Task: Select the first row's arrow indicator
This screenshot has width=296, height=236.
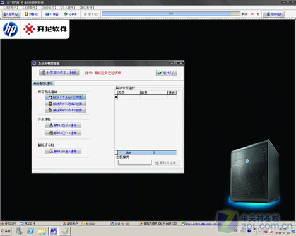Action: (116, 97)
